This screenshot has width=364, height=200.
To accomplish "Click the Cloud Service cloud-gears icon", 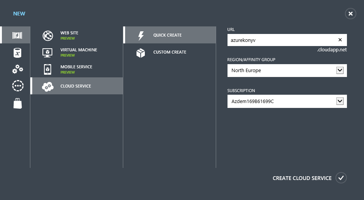I will coord(48,86).
